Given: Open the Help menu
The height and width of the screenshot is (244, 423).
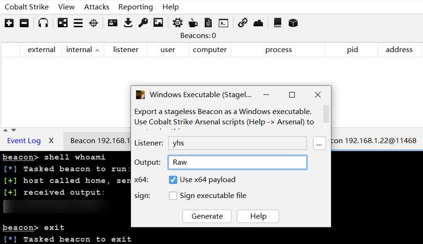Looking at the screenshot, I should coord(170,7).
